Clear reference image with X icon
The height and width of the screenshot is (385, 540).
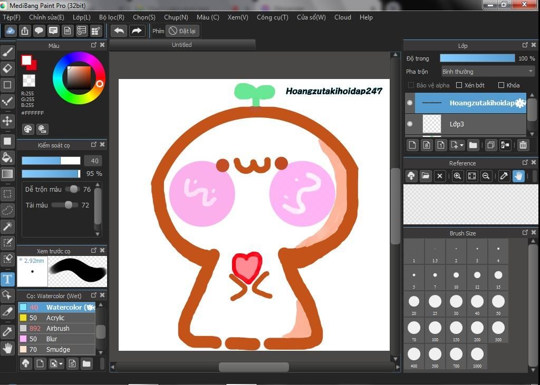[x=440, y=176]
